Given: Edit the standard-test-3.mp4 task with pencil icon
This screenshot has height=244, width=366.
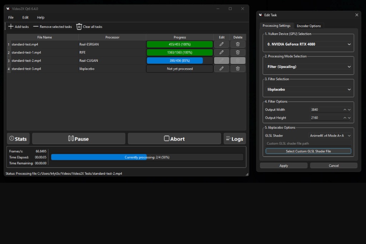Looking at the screenshot, I should [x=221, y=68].
